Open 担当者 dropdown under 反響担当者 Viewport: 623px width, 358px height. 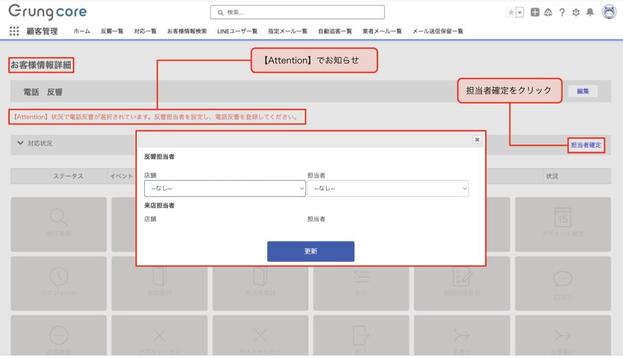tap(388, 188)
